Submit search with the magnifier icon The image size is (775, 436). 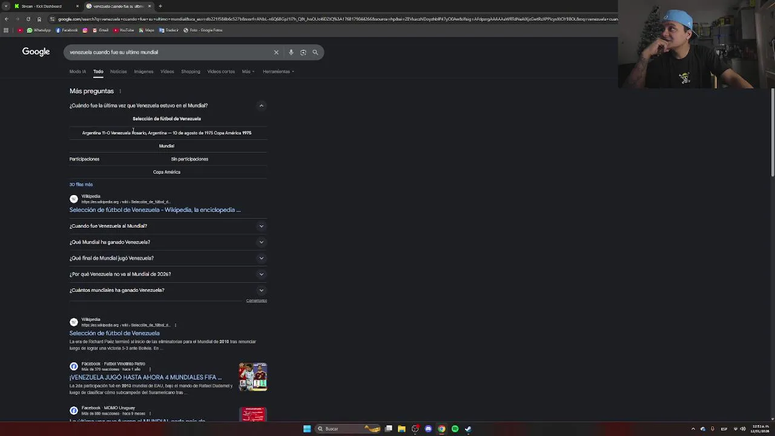(x=315, y=52)
